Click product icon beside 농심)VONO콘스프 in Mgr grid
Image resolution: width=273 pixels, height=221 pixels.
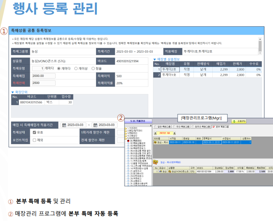tap(170, 172)
